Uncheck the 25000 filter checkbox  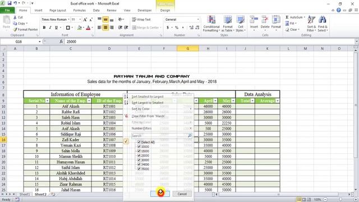tap(139, 155)
